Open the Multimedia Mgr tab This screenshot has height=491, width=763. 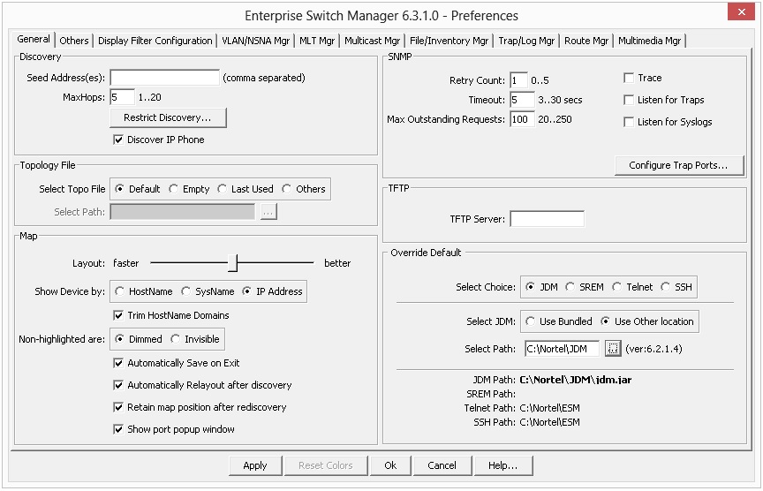[x=649, y=41]
